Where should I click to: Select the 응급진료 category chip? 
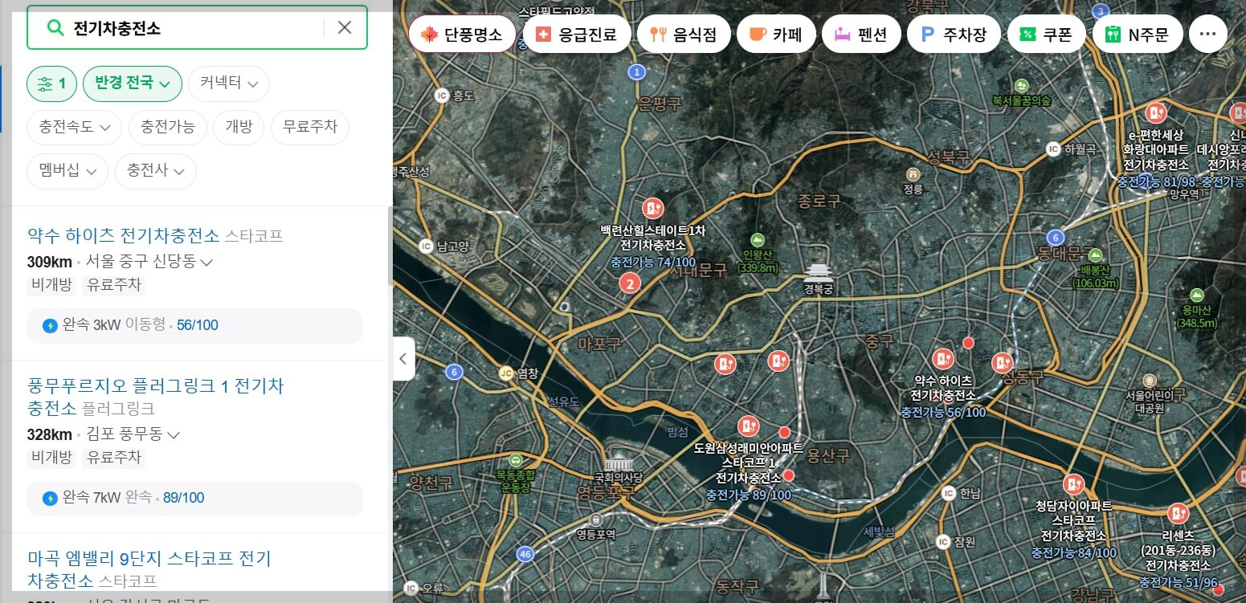click(577, 35)
